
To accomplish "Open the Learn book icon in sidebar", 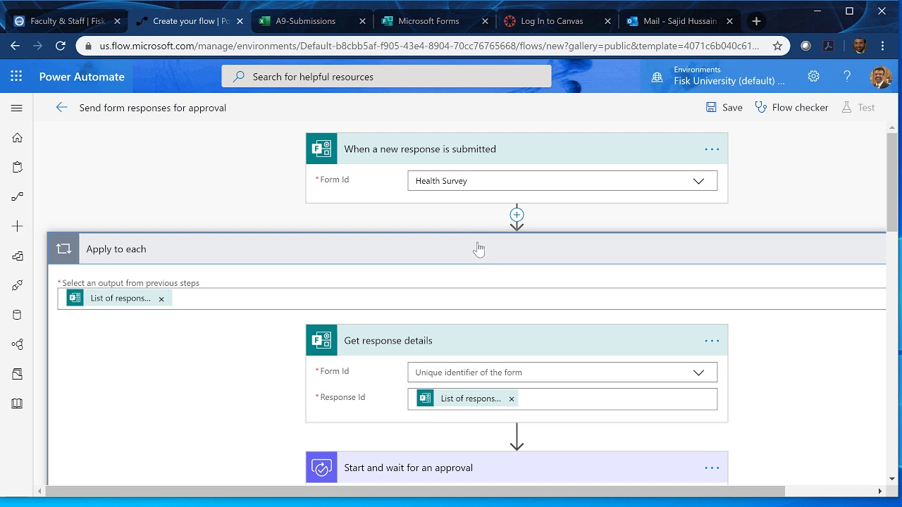I will point(17,403).
